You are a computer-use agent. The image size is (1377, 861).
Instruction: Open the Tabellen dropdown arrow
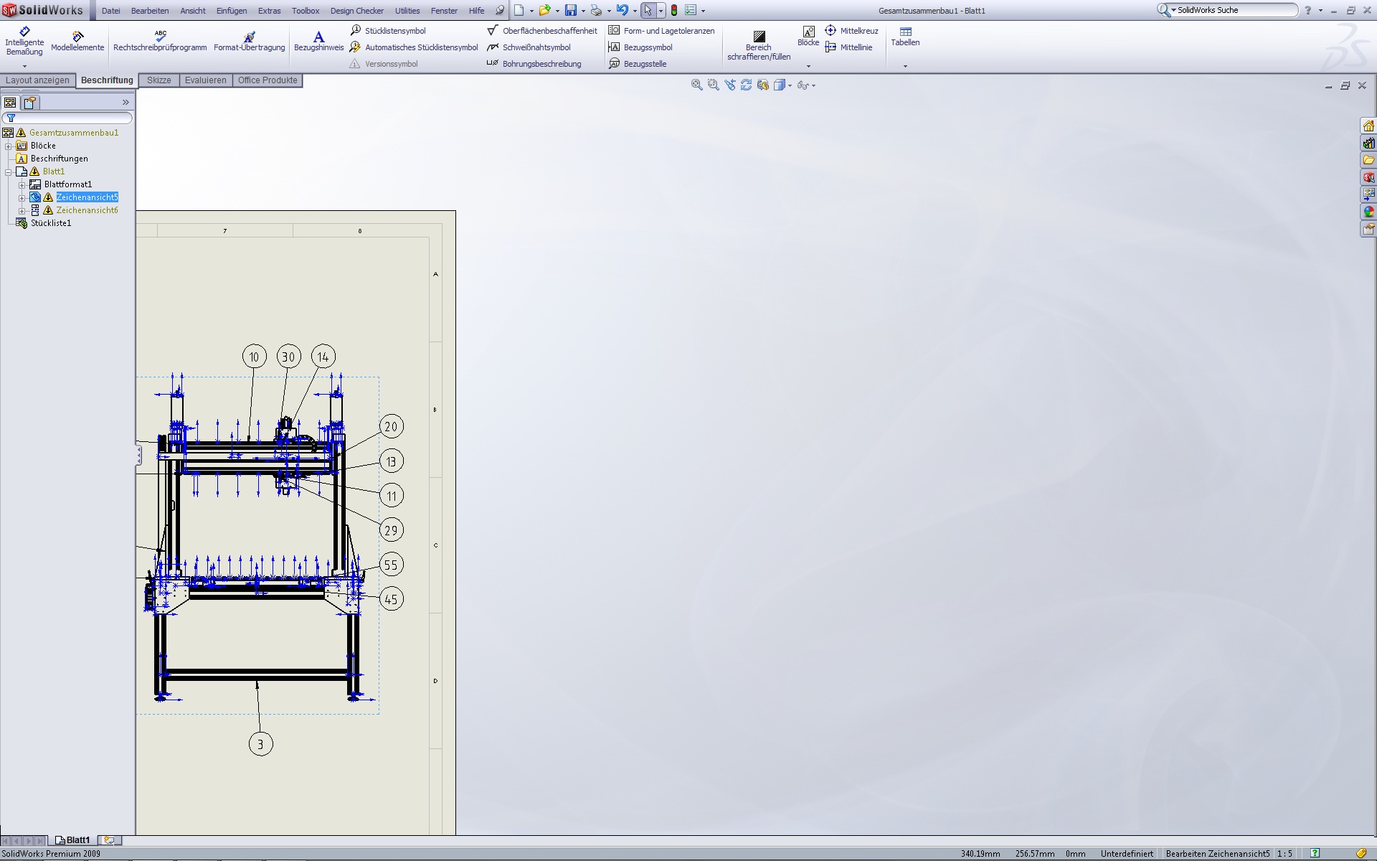(905, 66)
